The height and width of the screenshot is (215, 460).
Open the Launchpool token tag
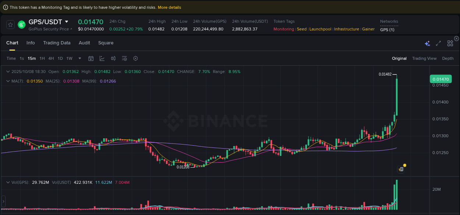(320, 29)
